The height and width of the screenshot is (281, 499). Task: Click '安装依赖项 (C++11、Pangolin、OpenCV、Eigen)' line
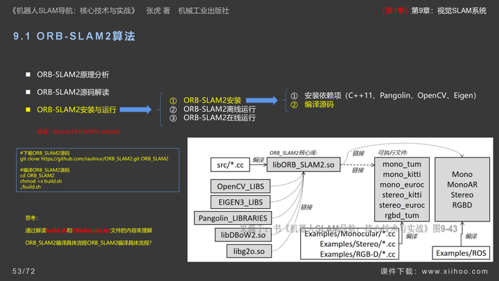(390, 95)
